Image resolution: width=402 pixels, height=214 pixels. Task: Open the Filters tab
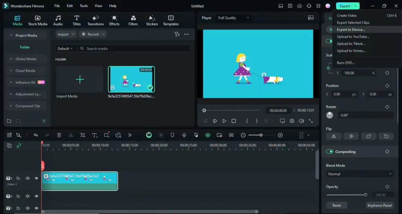coord(133,20)
